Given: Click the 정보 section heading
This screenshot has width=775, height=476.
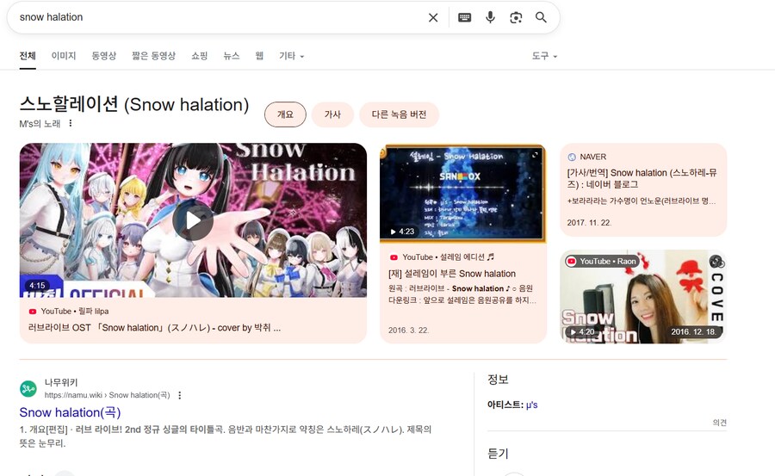Looking at the screenshot, I should coord(498,380).
